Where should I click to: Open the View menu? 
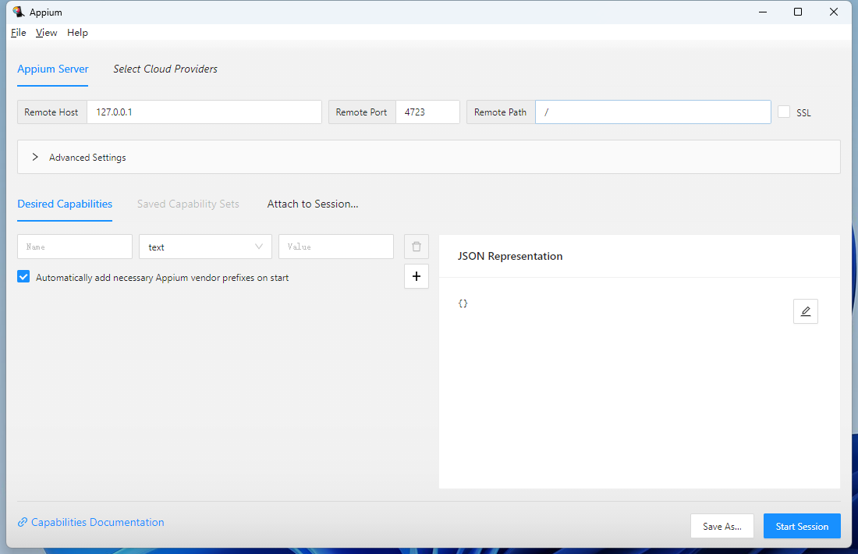[x=47, y=33]
